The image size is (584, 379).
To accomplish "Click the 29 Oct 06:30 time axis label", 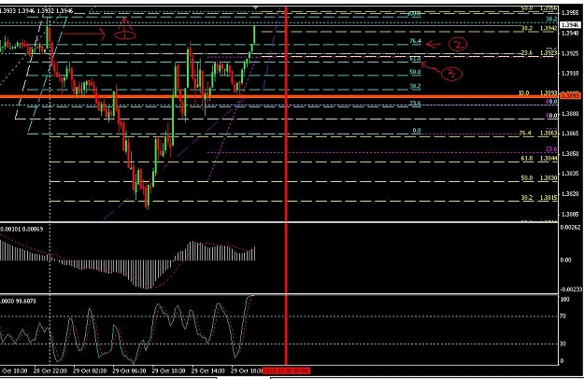I will tap(129, 371).
